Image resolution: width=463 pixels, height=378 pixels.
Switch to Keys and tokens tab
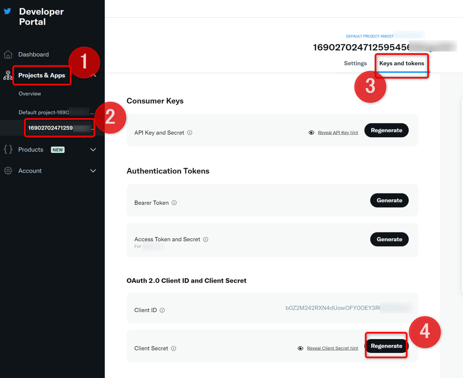click(401, 63)
